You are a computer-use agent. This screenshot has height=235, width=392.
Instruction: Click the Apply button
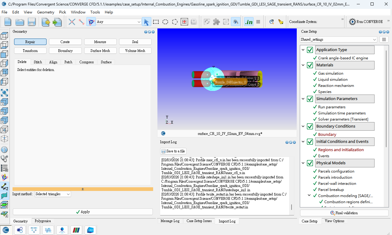(83, 212)
